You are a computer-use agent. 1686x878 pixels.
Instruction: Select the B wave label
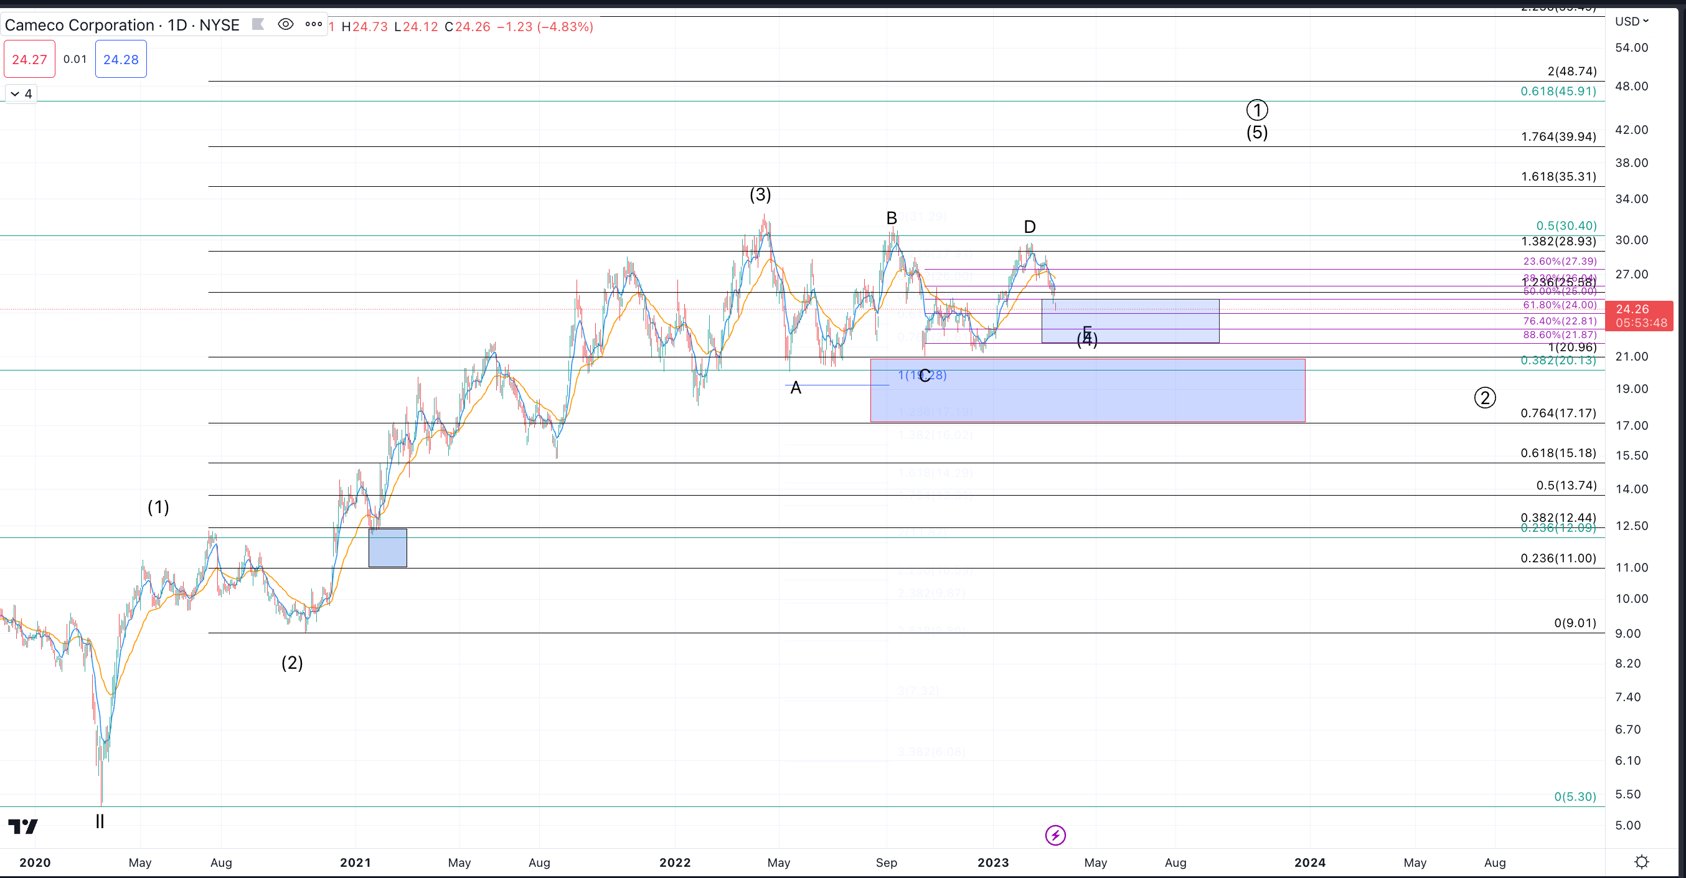[x=892, y=218]
